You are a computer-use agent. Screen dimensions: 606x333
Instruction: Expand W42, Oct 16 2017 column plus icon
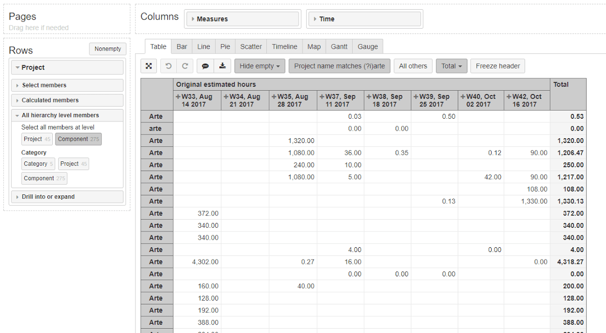click(x=508, y=97)
